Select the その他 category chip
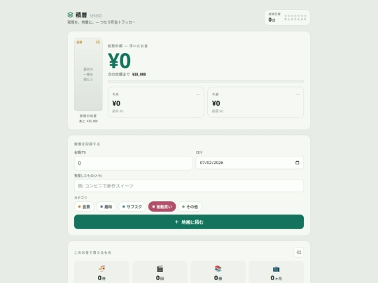The width and height of the screenshot is (378, 283). click(190, 207)
